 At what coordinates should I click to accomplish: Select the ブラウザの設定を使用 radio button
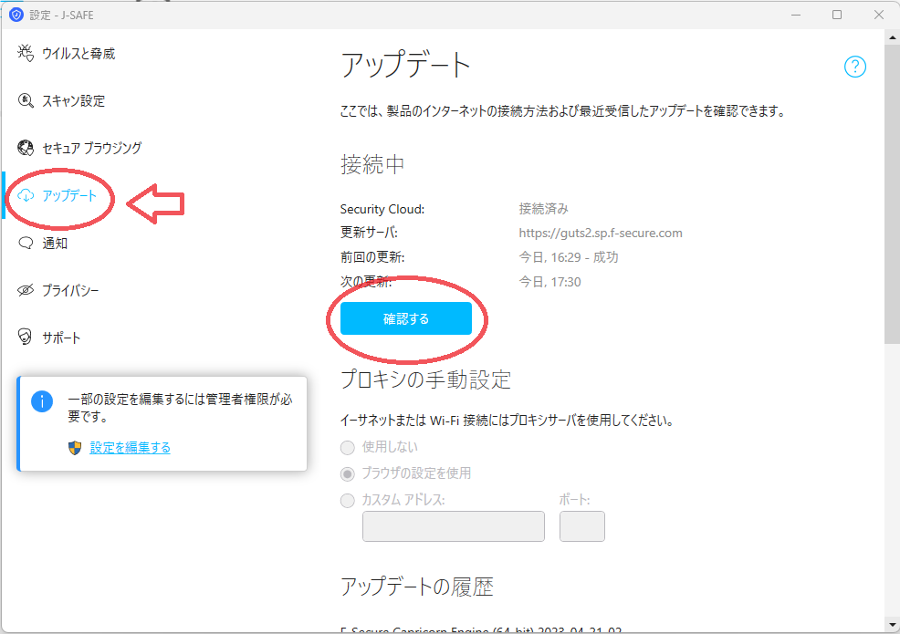347,474
